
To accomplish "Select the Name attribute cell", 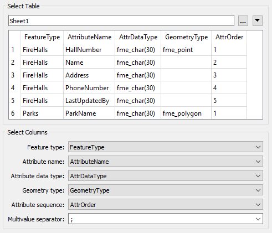I will [x=89, y=63].
